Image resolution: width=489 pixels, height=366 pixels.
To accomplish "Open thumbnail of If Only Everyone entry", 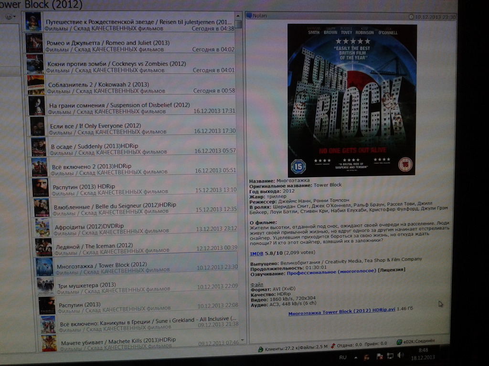I will (37, 126).
